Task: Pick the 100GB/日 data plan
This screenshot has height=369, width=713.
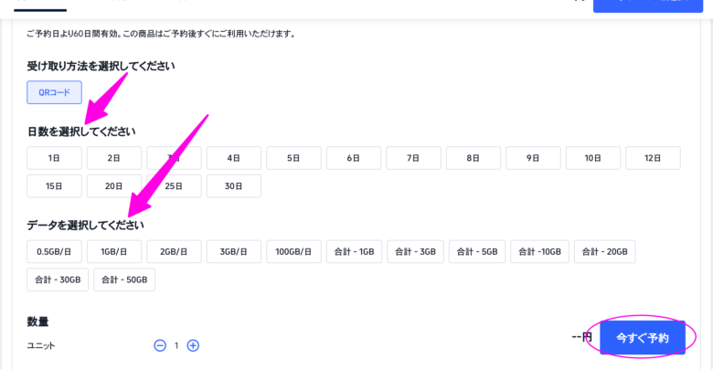Action: click(x=293, y=252)
